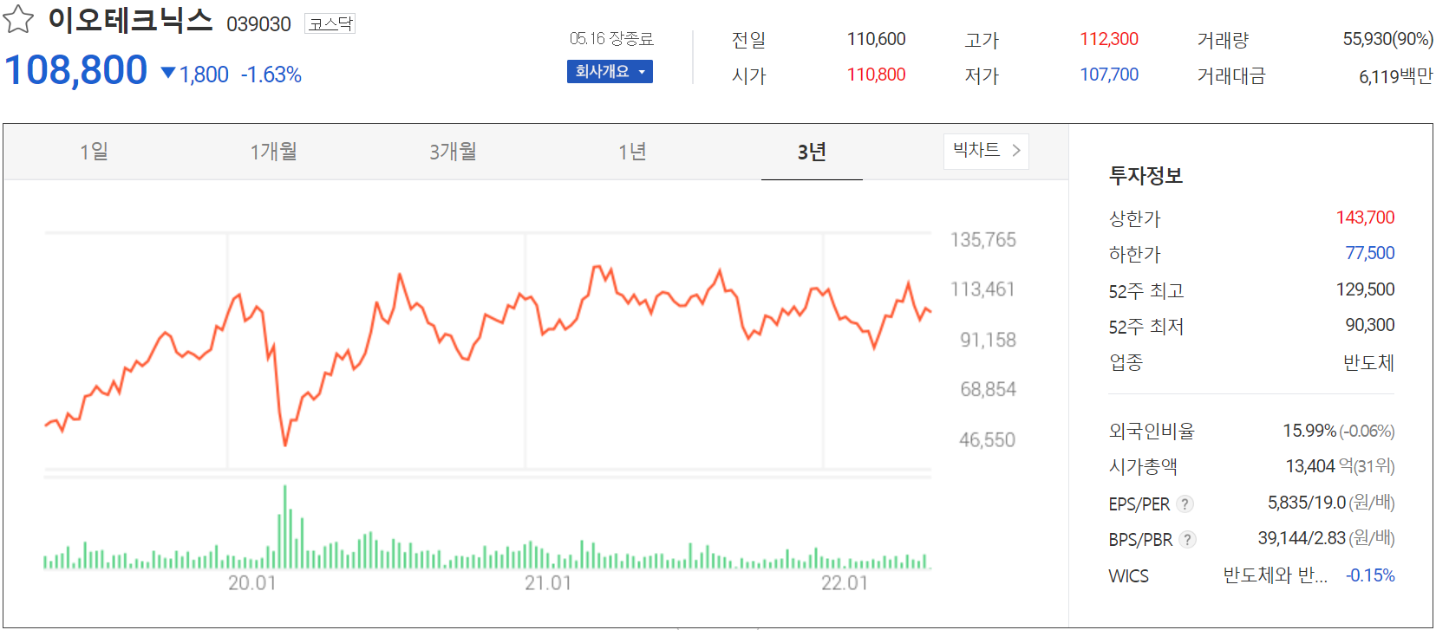Click the 05.16 장종료 status text
The width and height of the screenshot is (1436, 630).
(x=611, y=39)
